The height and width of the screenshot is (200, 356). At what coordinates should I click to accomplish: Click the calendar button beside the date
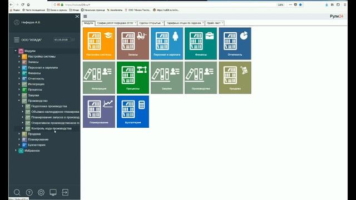pyautogui.click(x=73, y=39)
